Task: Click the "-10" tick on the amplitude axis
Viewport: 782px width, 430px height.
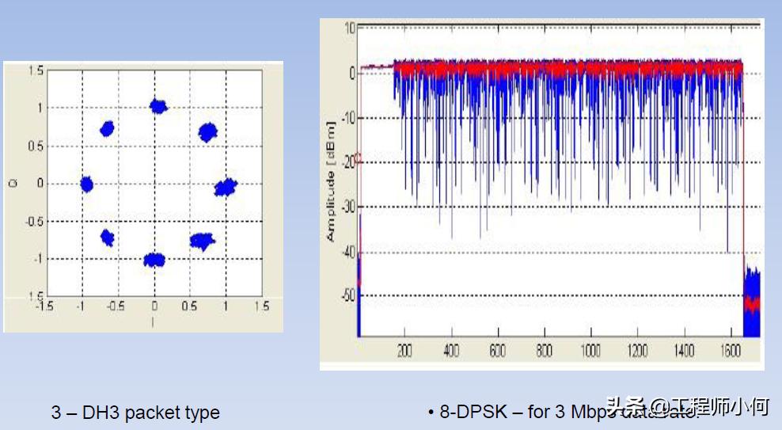Action: [347, 118]
